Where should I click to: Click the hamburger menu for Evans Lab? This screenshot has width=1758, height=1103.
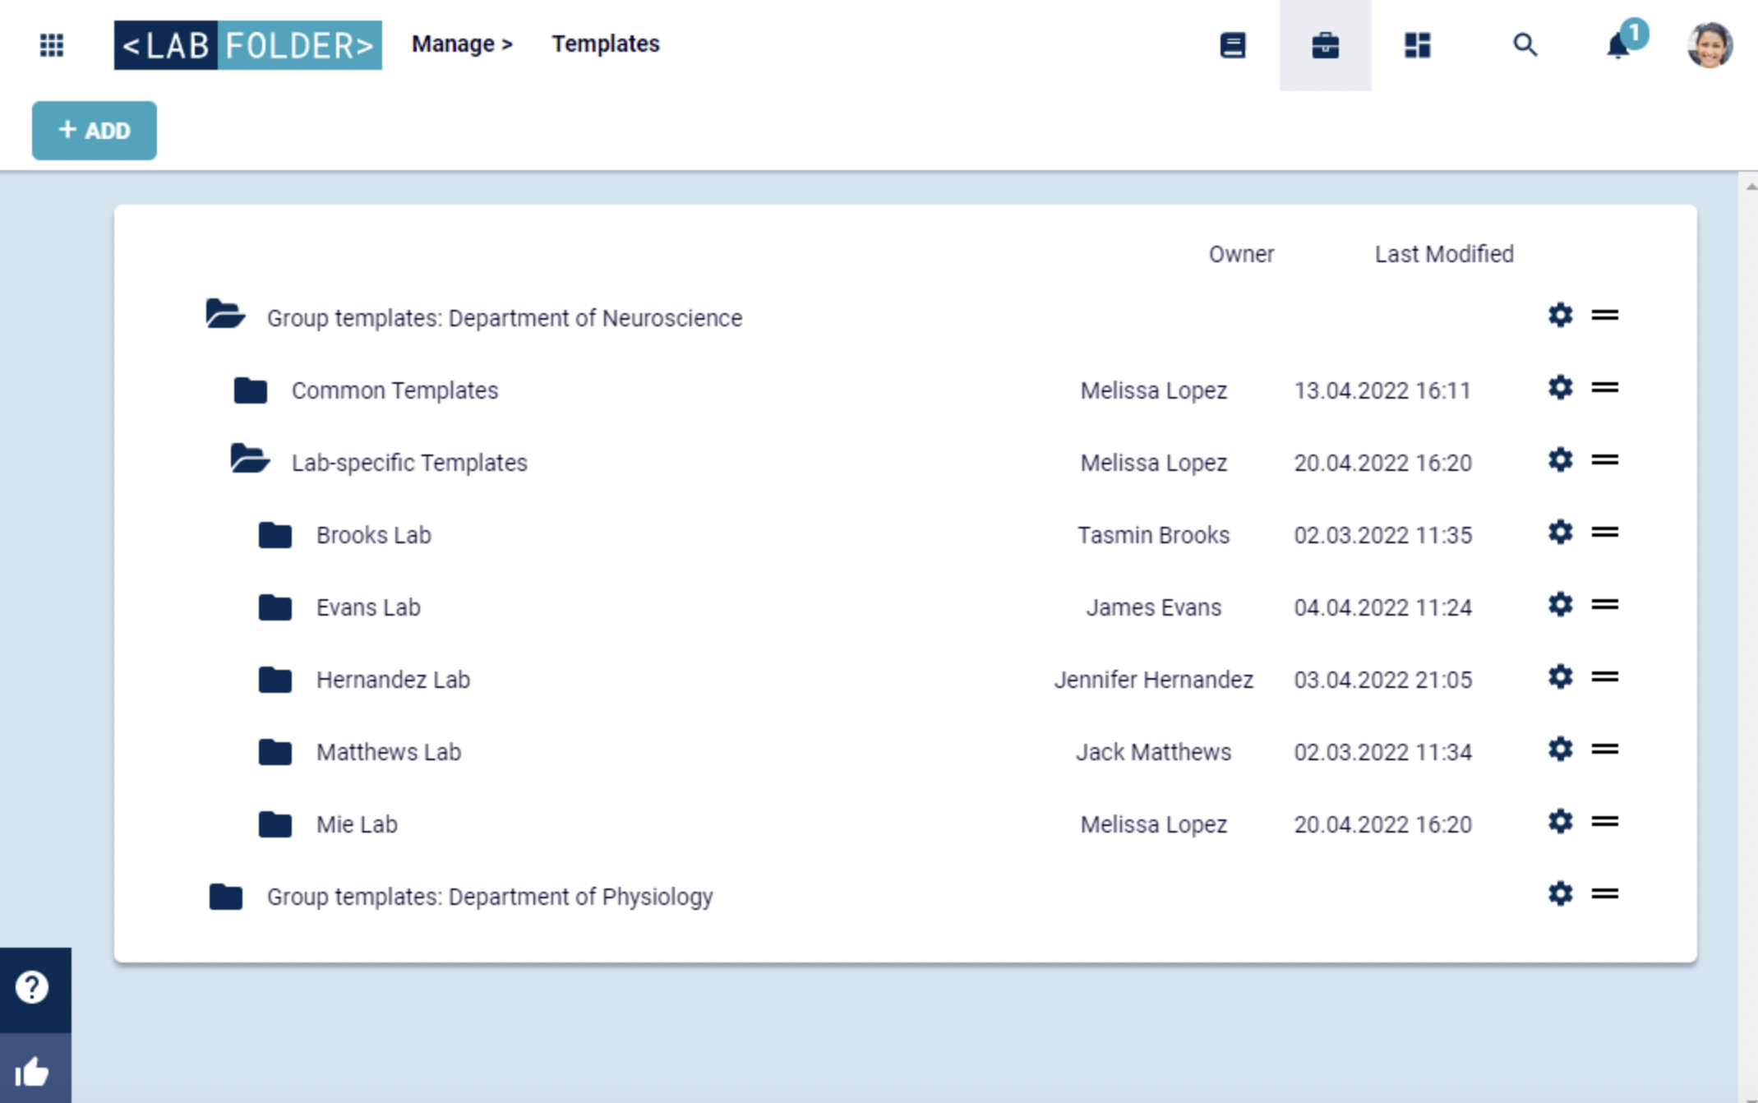tap(1604, 605)
